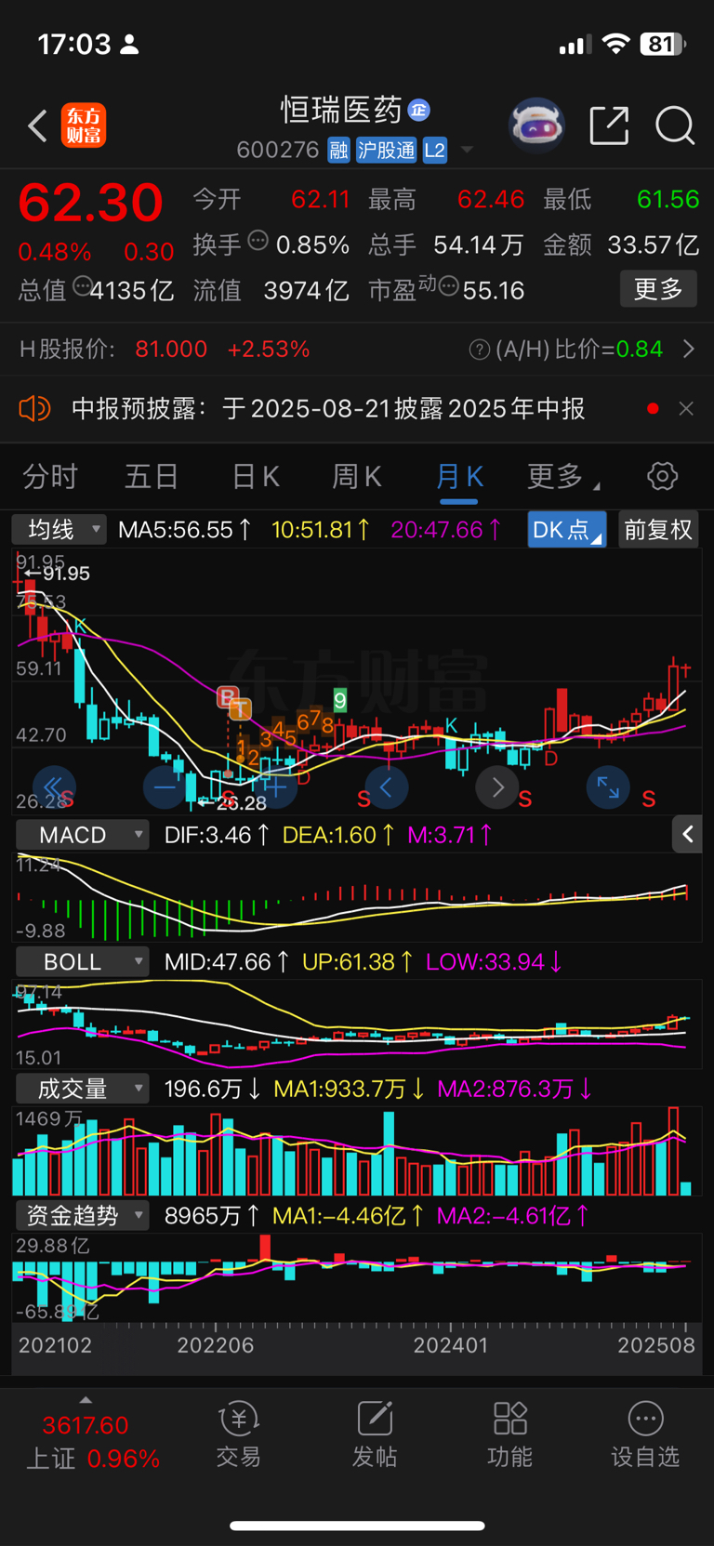Tap the 市盈 55.16 value
The image size is (714, 1546).
coord(446,290)
